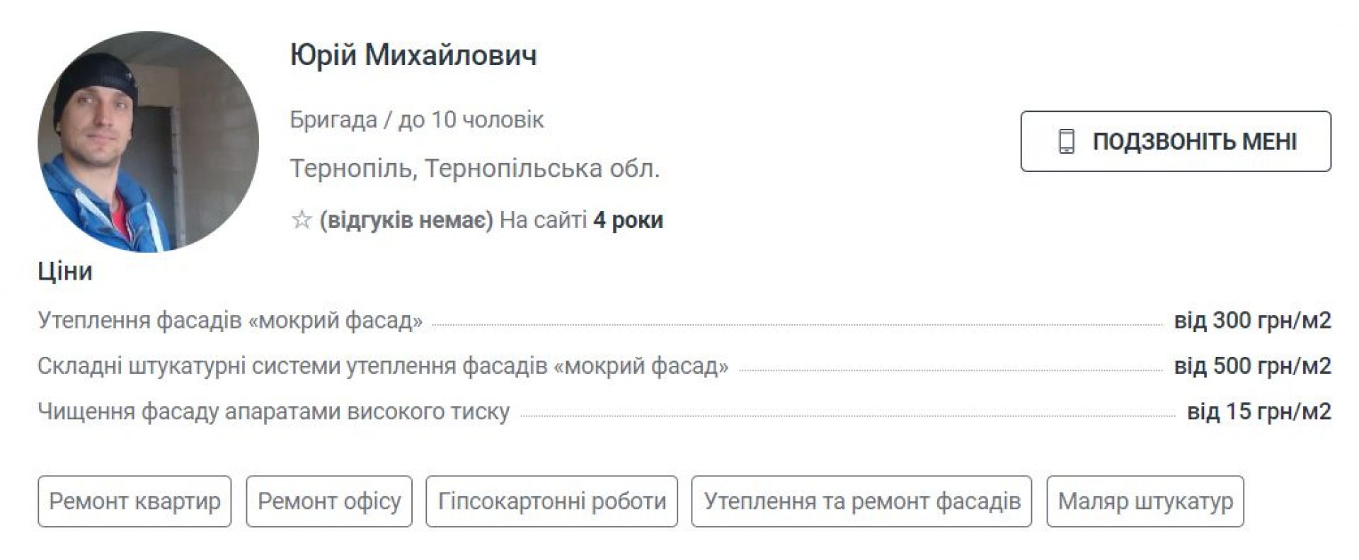Click the empty star rating icon

[x=302, y=220]
